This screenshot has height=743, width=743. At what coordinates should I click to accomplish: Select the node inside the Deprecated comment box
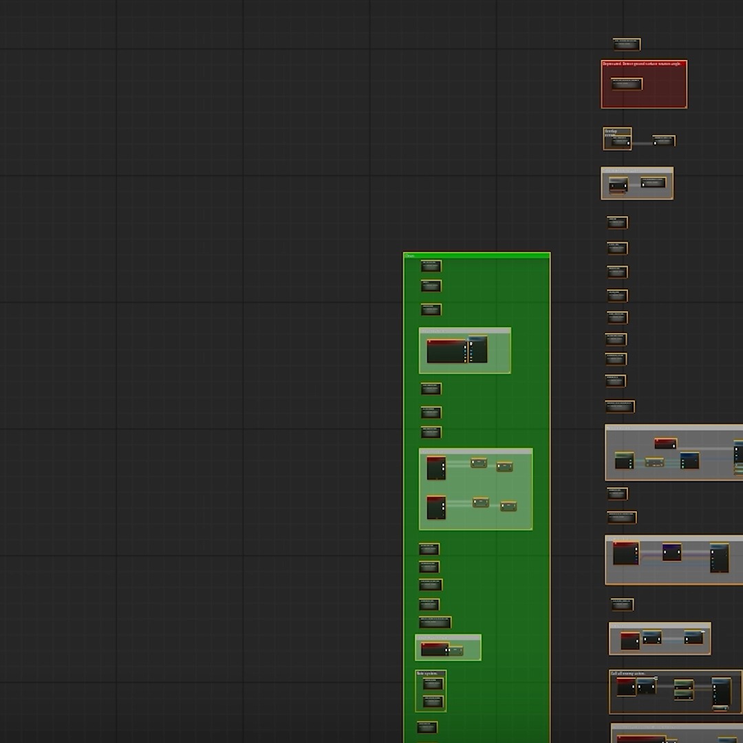tap(626, 84)
